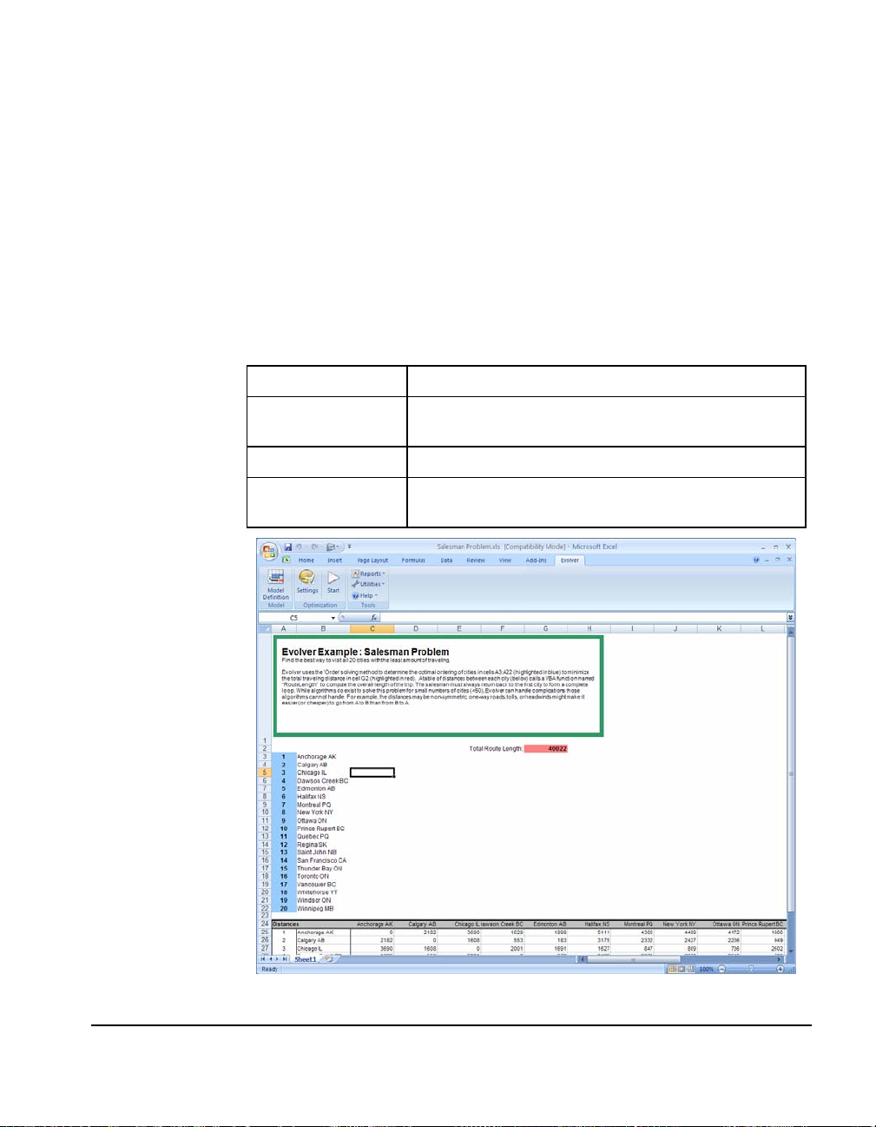
Task: Click the zoom out minus button
Action: pyautogui.click(x=721, y=969)
